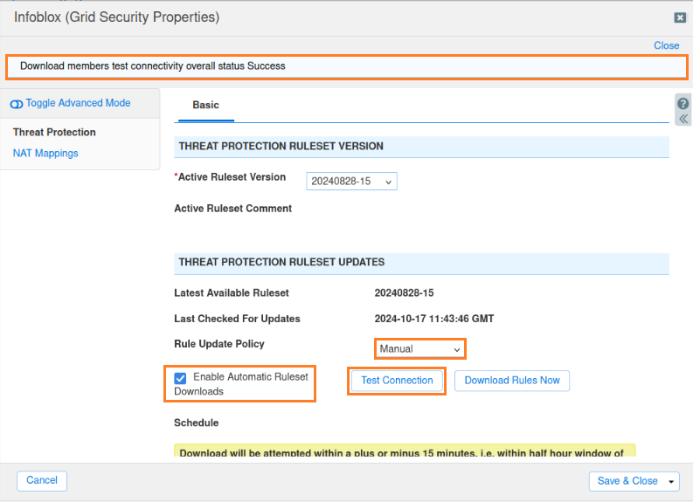Click the Last Checked For Updates label

[x=237, y=319]
